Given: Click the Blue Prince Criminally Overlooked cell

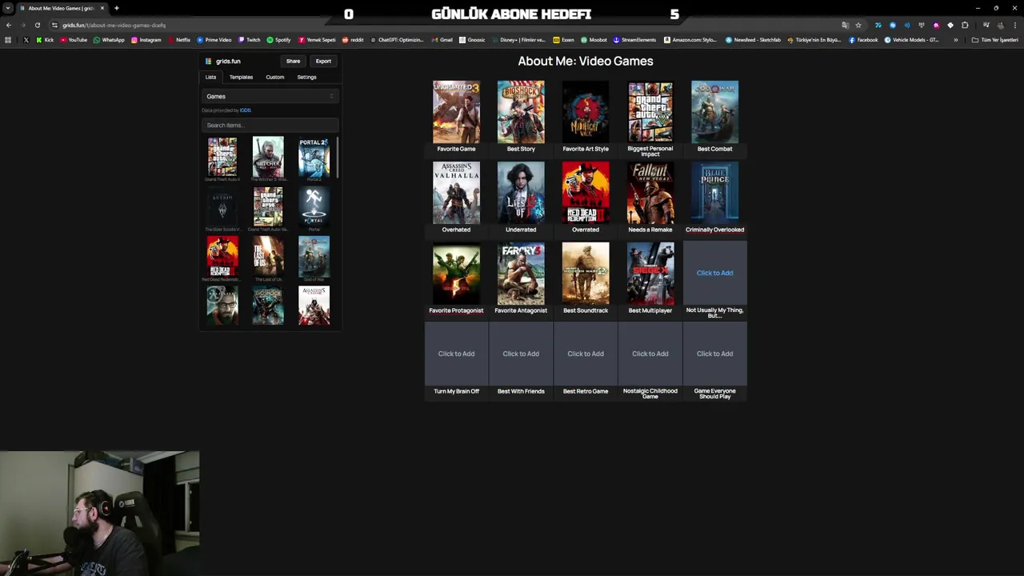Looking at the screenshot, I should pos(714,193).
